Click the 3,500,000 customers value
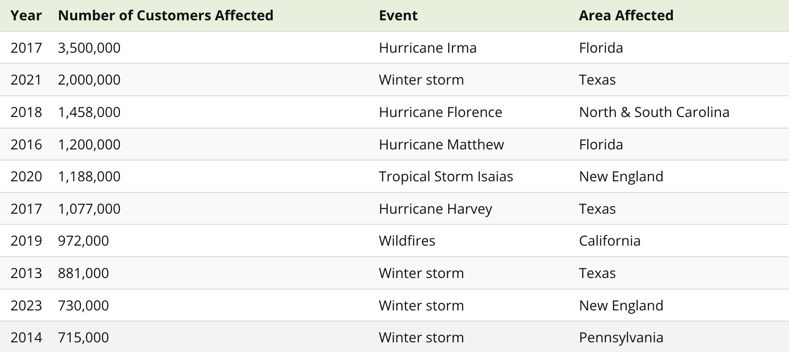Viewport: 789px width, 352px height. pos(89,48)
